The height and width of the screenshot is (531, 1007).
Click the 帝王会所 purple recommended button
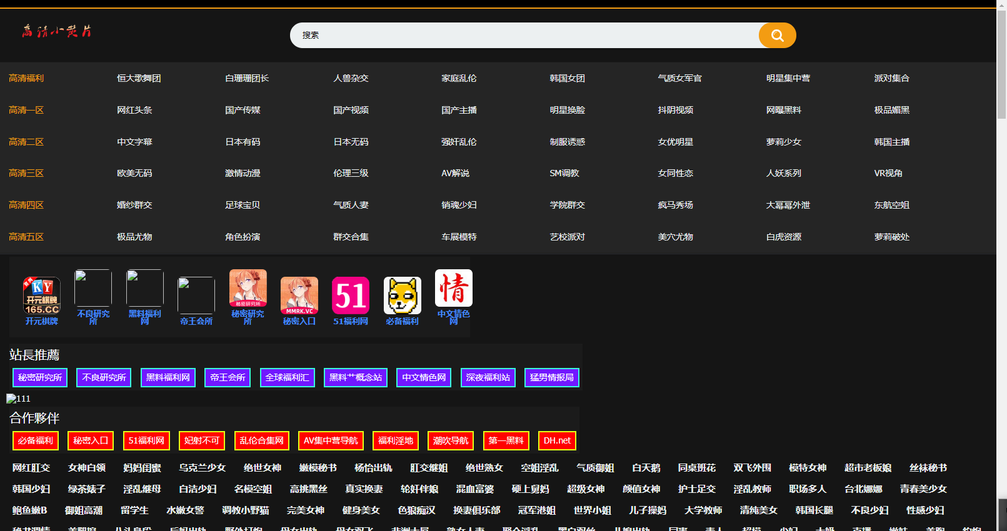click(228, 377)
